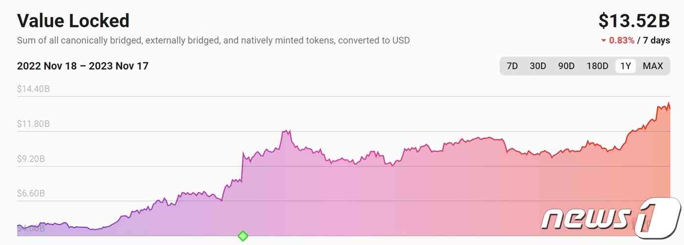Image resolution: width=684 pixels, height=245 pixels.
Task: Click the 7 days period text
Action: 657,41
